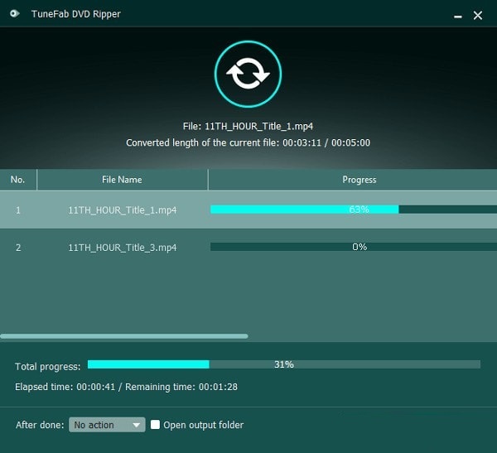Minimize the TuneFab DVD Ripper window

[x=458, y=16]
